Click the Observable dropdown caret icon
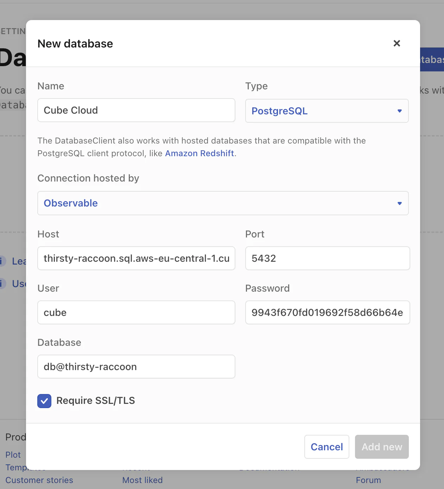 [399, 203]
